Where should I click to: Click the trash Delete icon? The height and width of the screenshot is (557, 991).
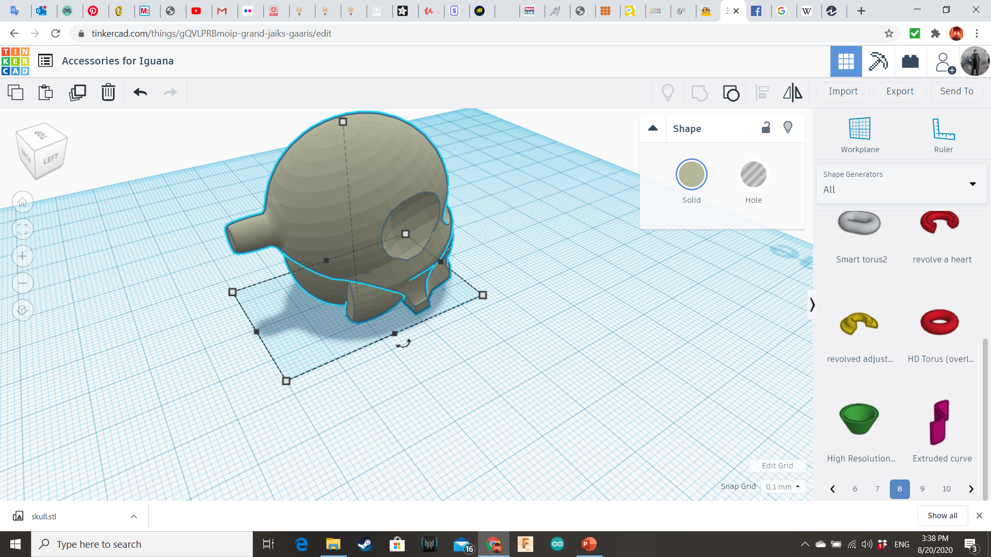pos(108,92)
